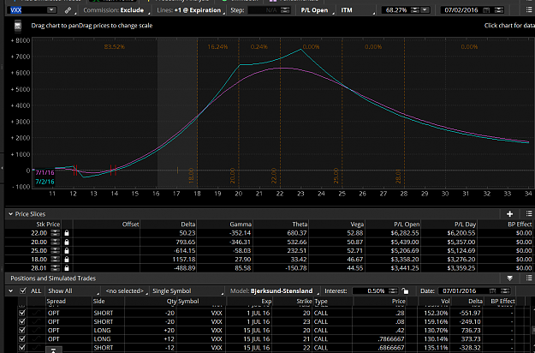The height and width of the screenshot is (353, 535).
Task: Adjust the 20.00 price slice stepper
Action: tap(55, 242)
